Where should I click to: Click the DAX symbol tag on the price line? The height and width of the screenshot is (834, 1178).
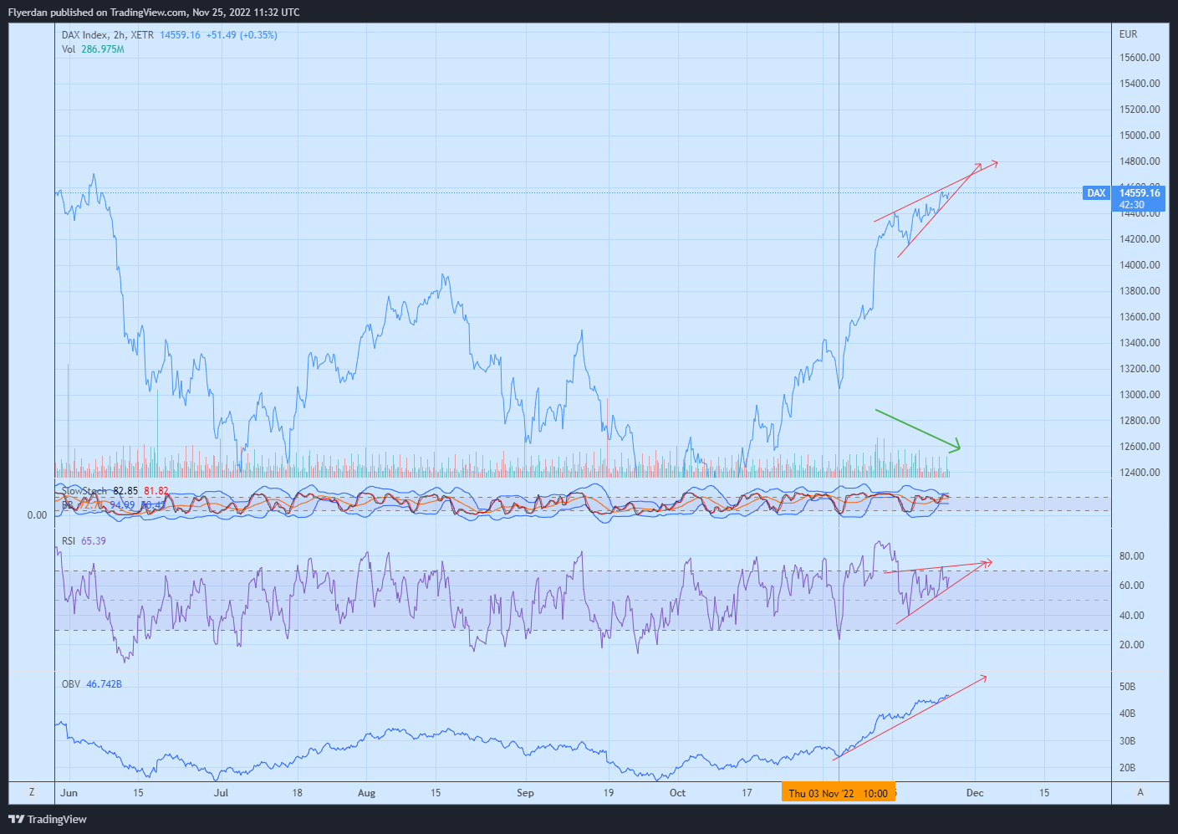(x=1096, y=193)
